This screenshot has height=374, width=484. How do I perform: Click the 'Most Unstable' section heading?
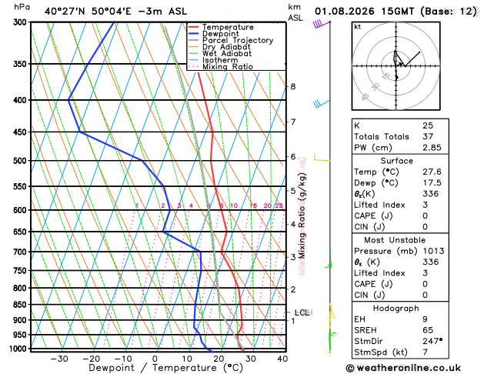395,240
